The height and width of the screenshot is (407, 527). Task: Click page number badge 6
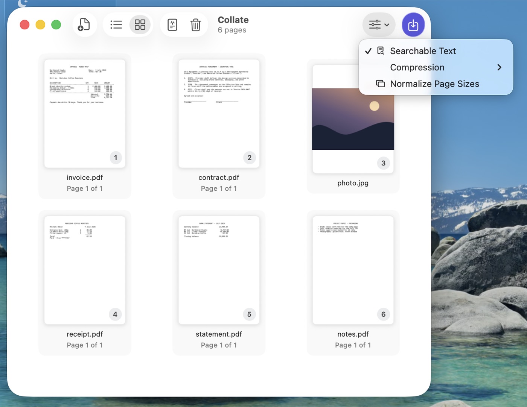[383, 314]
